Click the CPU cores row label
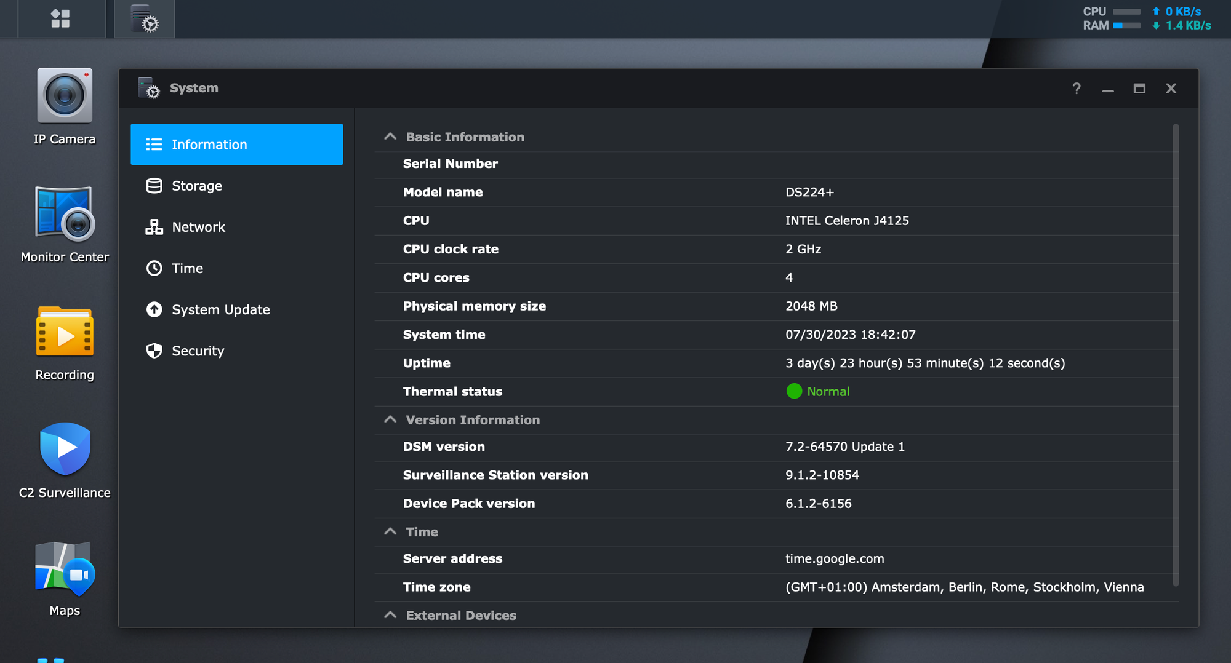Screen dimensions: 1231x663 click(x=436, y=277)
